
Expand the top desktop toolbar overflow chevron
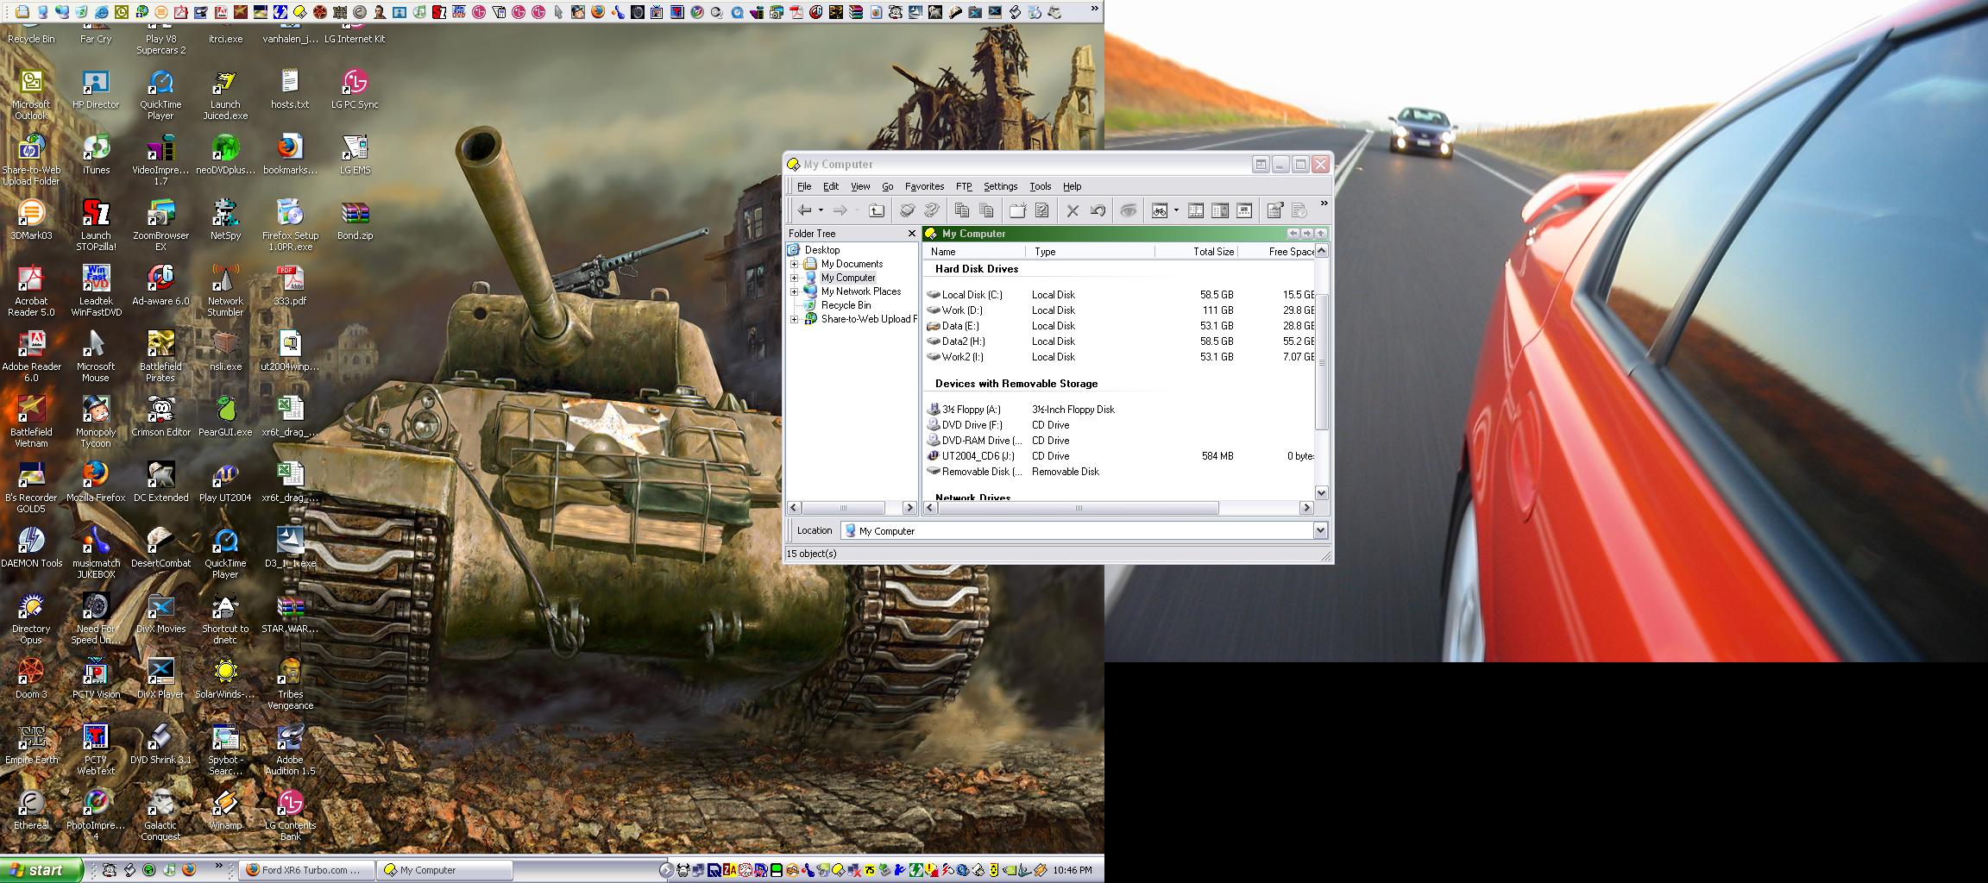click(1095, 9)
